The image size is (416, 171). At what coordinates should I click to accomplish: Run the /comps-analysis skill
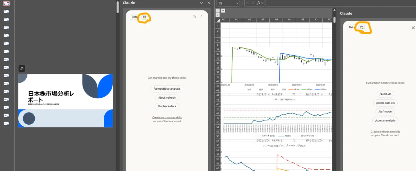pos(385,121)
